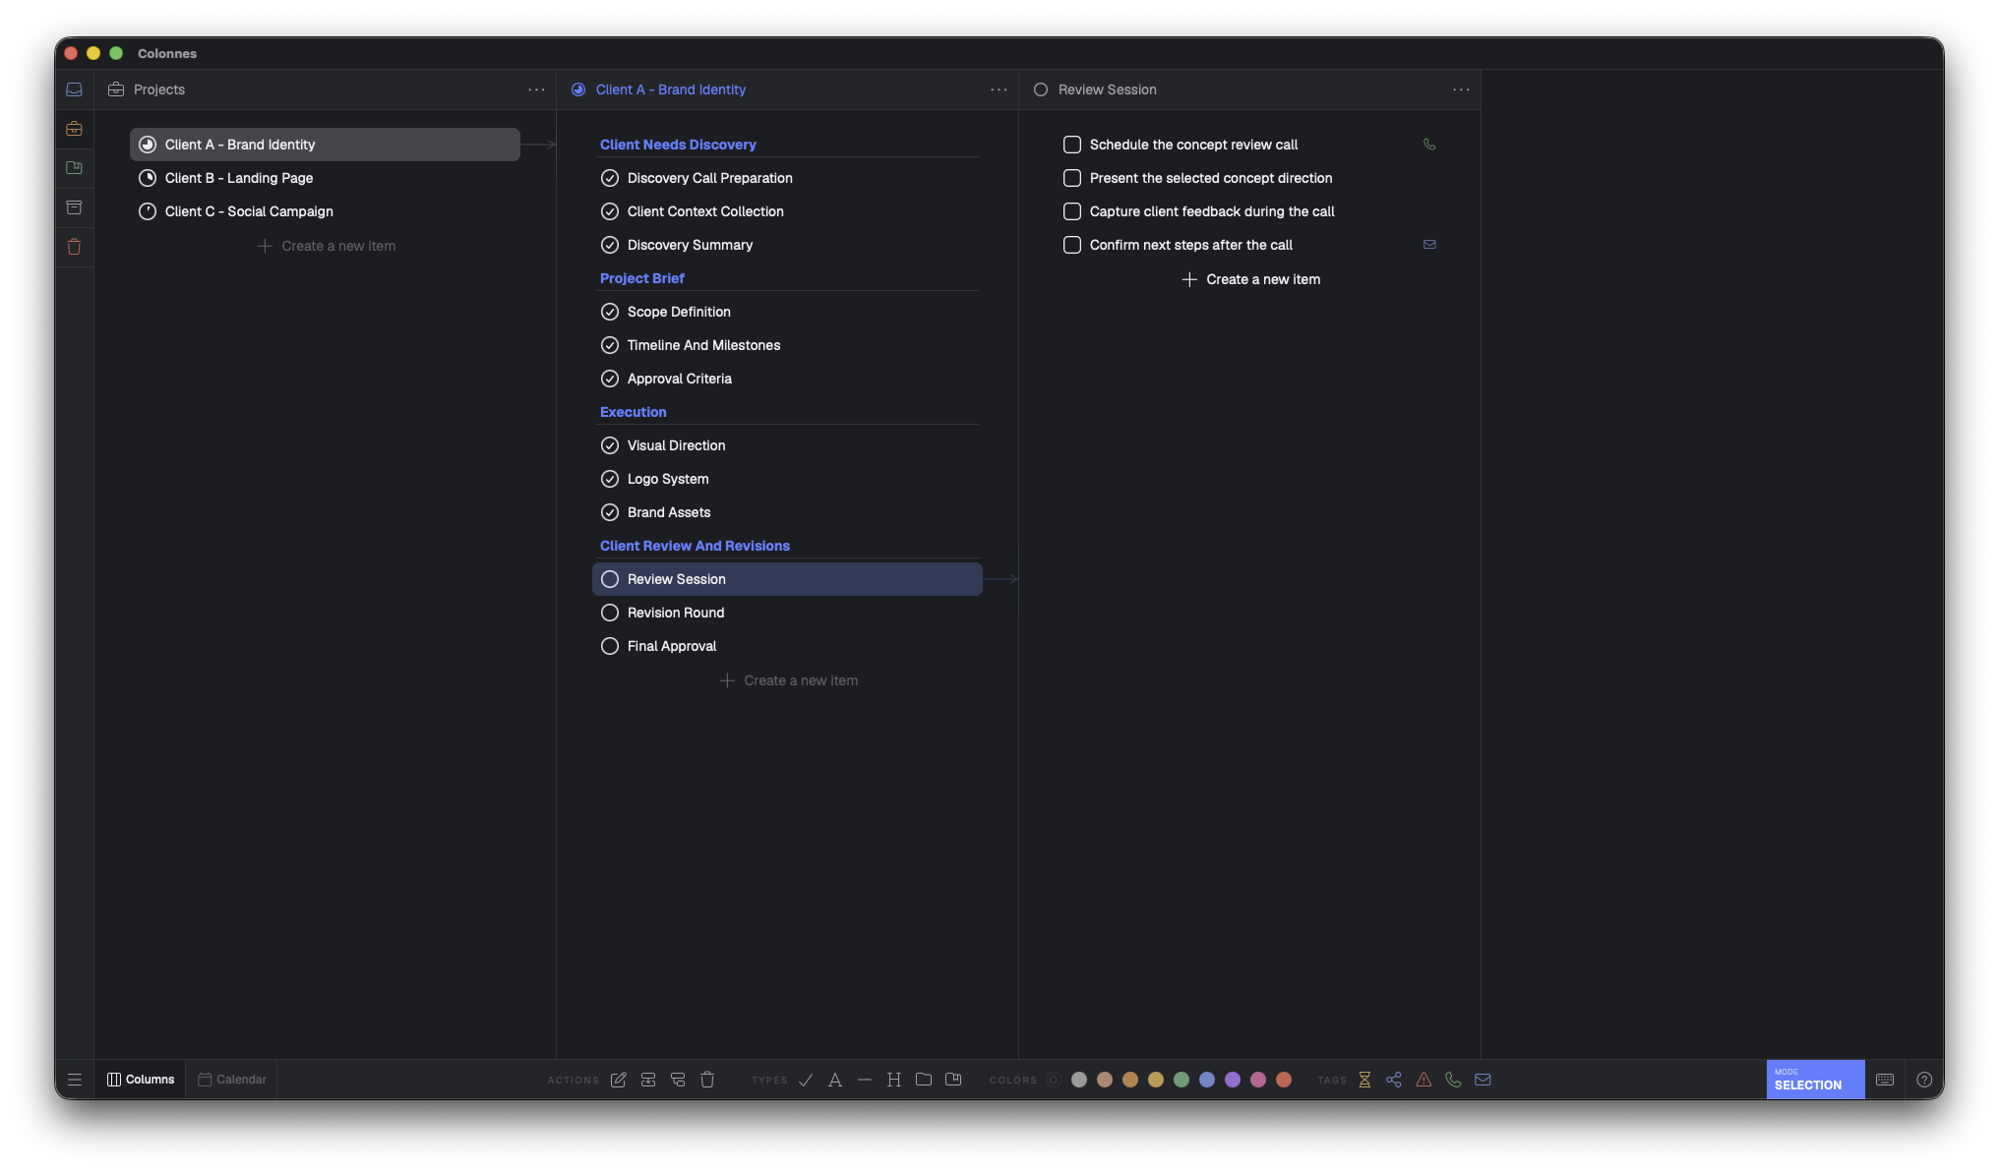The width and height of the screenshot is (1999, 1172).
Task: Set item type to separator line
Action: click(865, 1080)
